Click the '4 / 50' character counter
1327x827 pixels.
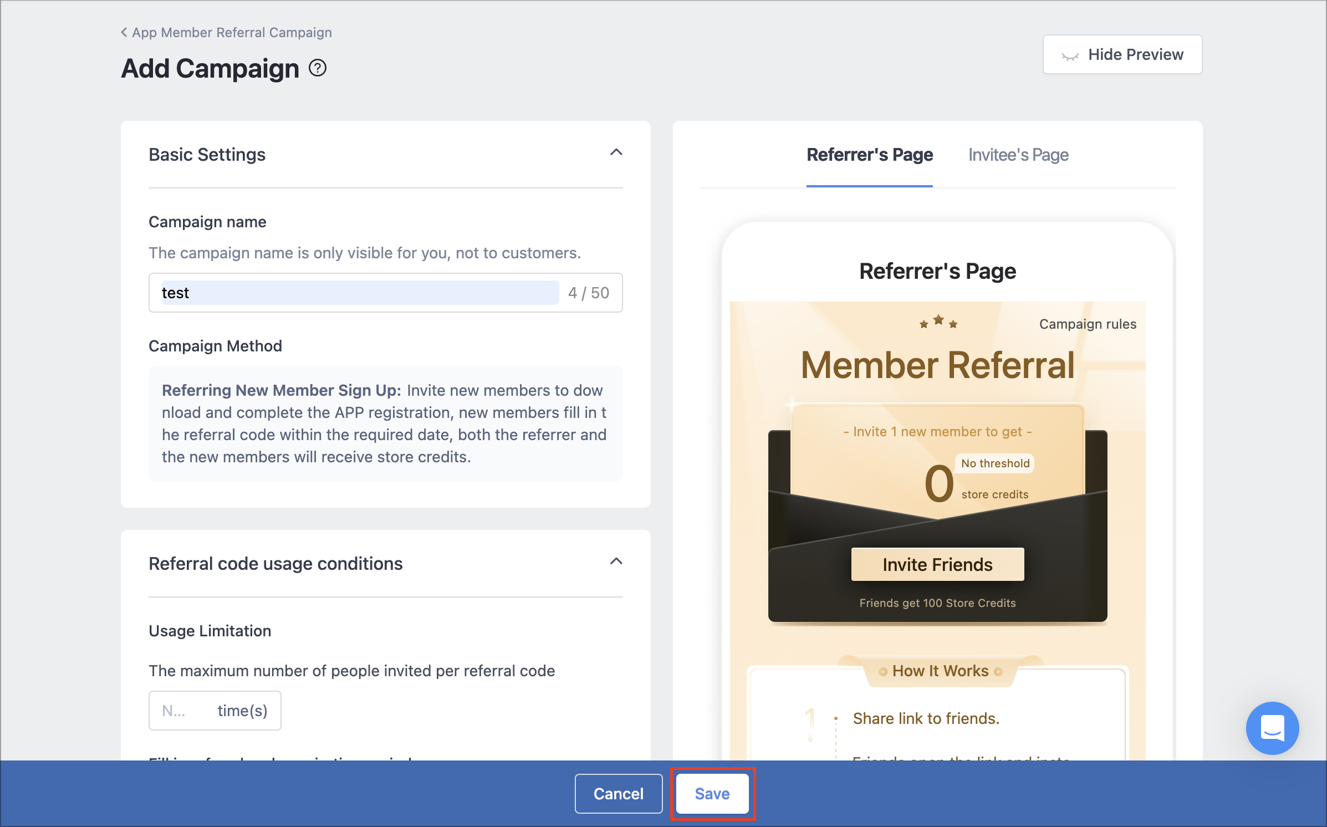[x=588, y=293]
